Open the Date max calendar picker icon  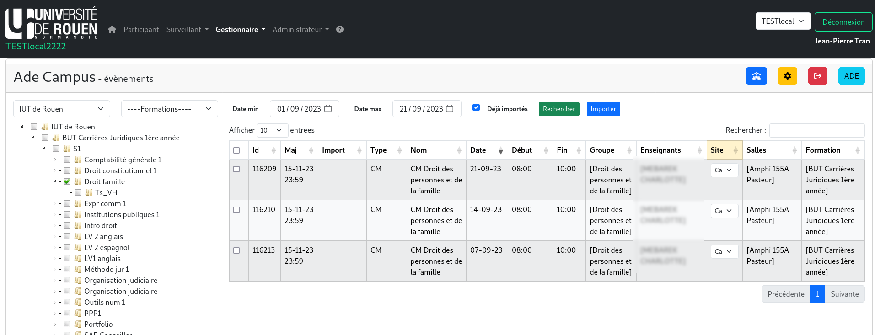450,109
